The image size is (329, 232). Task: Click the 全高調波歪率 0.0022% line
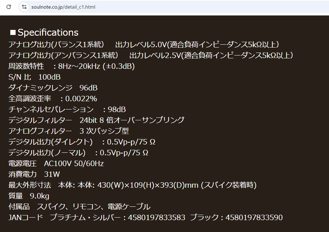pyautogui.click(x=53, y=99)
